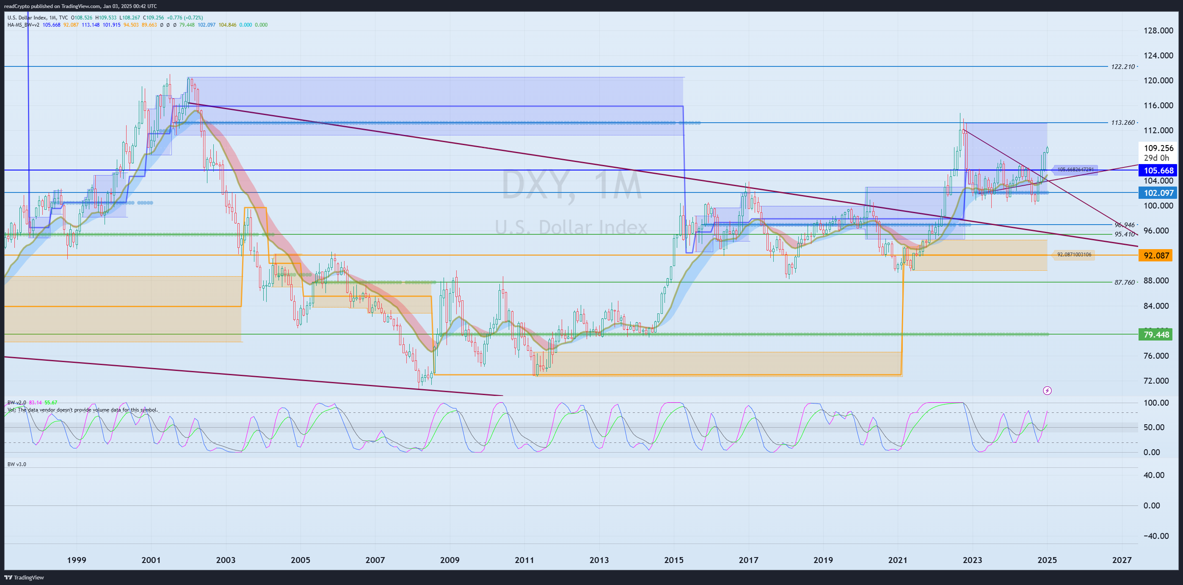The width and height of the screenshot is (1183, 585).
Task: Click the 95.410 horizontal line label
Action: pyautogui.click(x=1124, y=234)
